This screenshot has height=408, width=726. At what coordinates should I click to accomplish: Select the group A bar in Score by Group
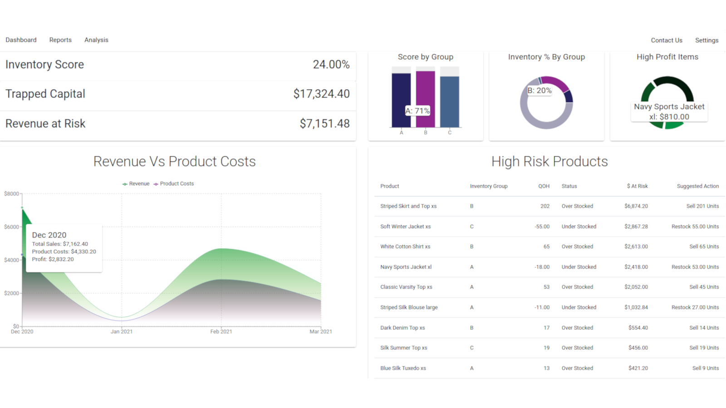click(x=401, y=100)
